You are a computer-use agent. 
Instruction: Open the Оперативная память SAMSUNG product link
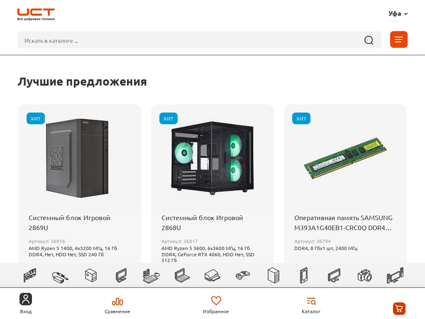pos(343,223)
